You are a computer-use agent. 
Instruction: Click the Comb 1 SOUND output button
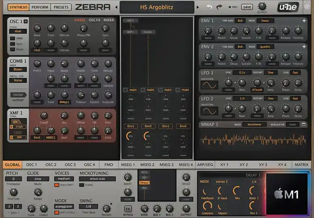[18, 95]
